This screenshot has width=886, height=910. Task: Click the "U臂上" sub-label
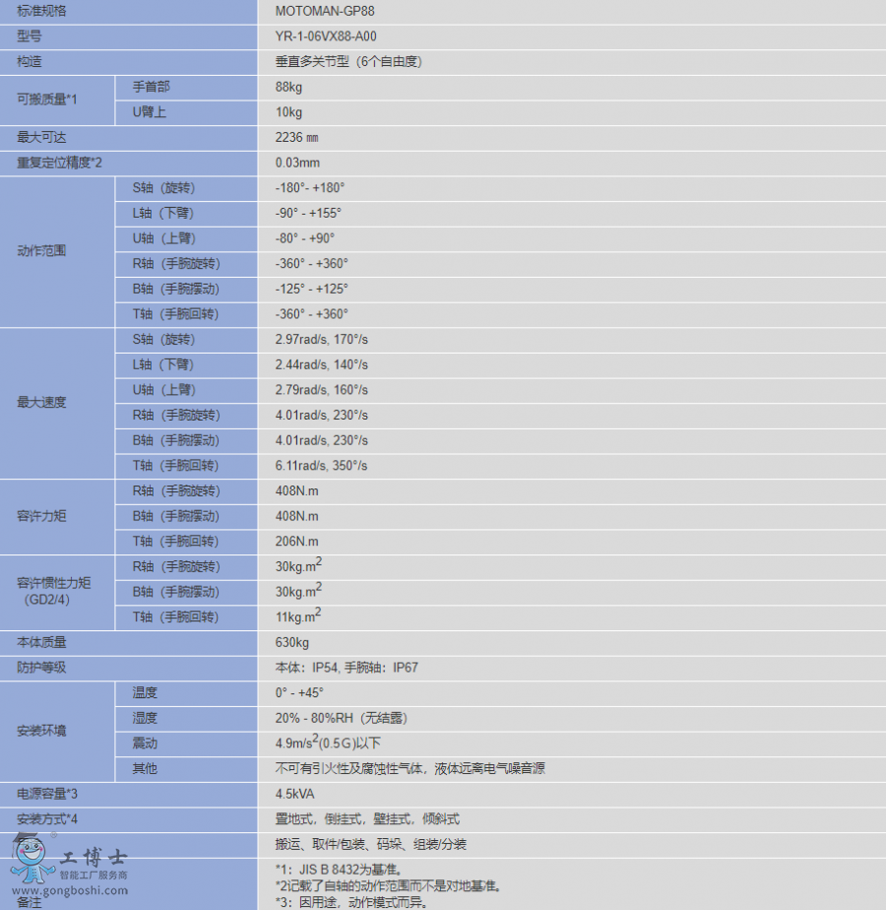[149, 112]
